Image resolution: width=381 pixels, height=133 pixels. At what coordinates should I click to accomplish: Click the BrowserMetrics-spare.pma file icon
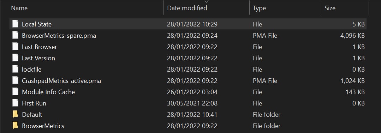[15, 35]
